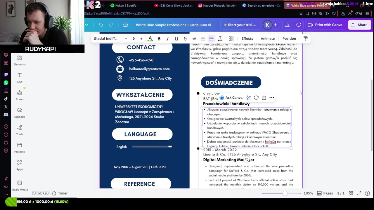Open the three-dot more options menu
The width and height of the screenshot is (374, 210).
pyautogui.click(x=272, y=98)
